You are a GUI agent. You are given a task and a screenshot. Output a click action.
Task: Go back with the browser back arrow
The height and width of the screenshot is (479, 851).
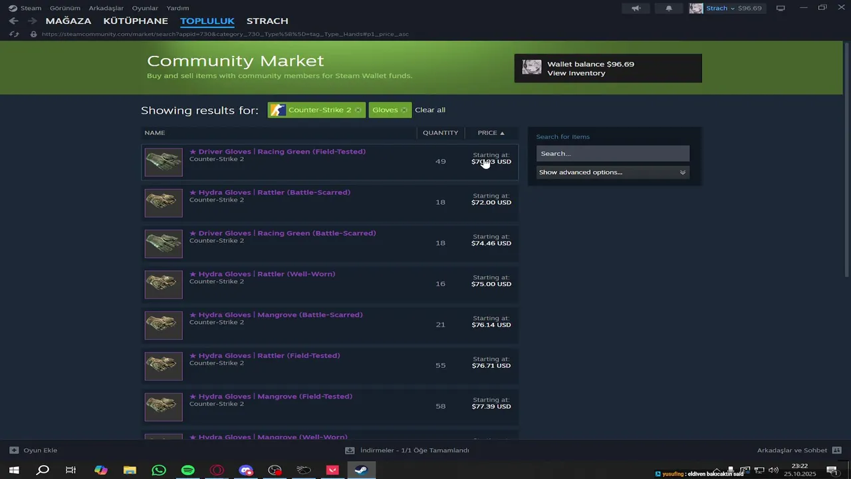pyautogui.click(x=13, y=21)
